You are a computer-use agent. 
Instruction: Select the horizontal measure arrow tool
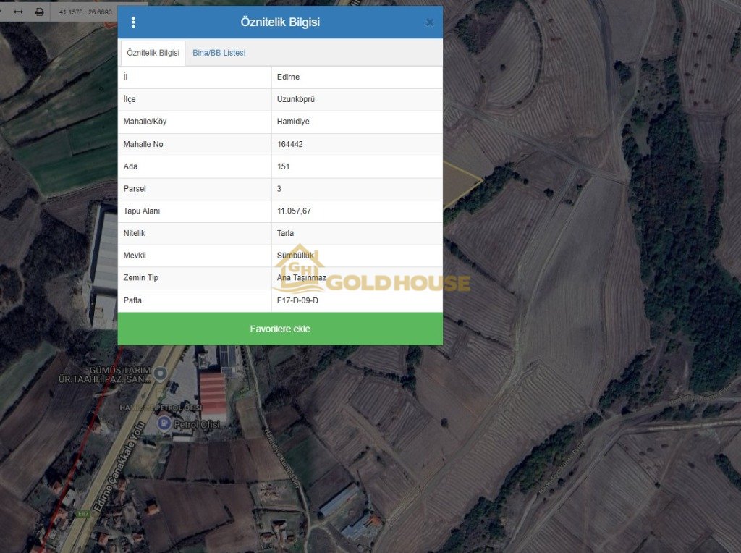(18, 12)
